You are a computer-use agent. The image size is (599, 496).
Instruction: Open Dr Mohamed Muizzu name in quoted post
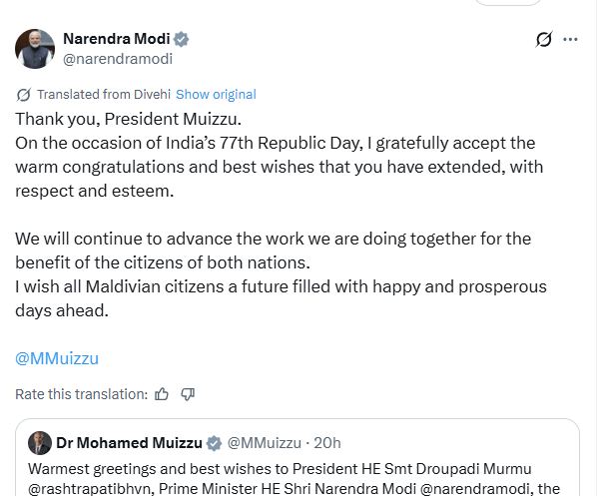click(129, 443)
